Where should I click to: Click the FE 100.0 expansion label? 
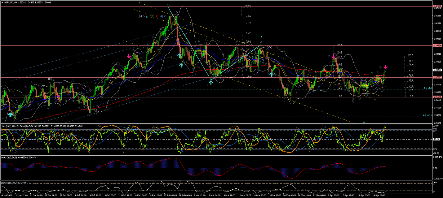point(427,115)
